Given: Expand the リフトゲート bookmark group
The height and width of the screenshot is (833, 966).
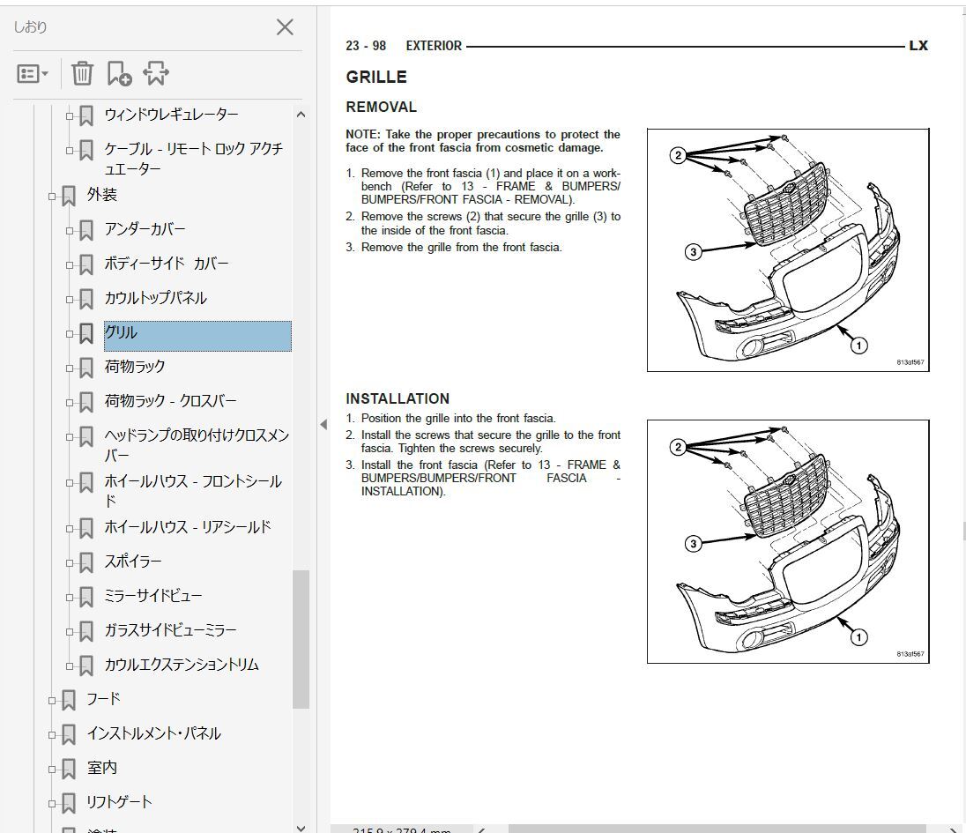Looking at the screenshot, I should pyautogui.click(x=52, y=803).
